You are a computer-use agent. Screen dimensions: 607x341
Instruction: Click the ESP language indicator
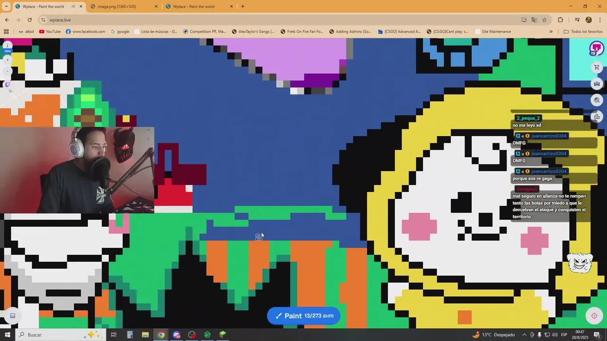tap(564, 335)
